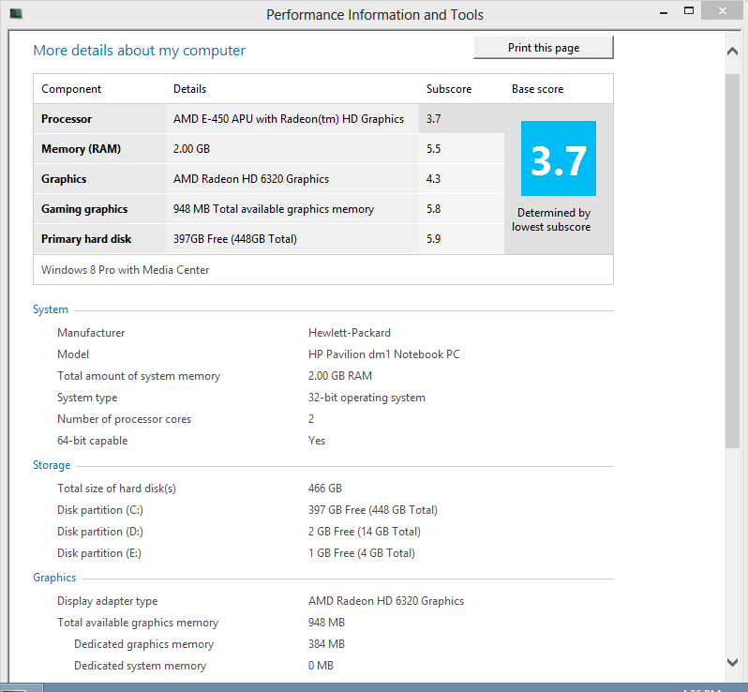The height and width of the screenshot is (692, 748).
Task: Close the Performance Information and Tools window
Action: click(x=723, y=11)
